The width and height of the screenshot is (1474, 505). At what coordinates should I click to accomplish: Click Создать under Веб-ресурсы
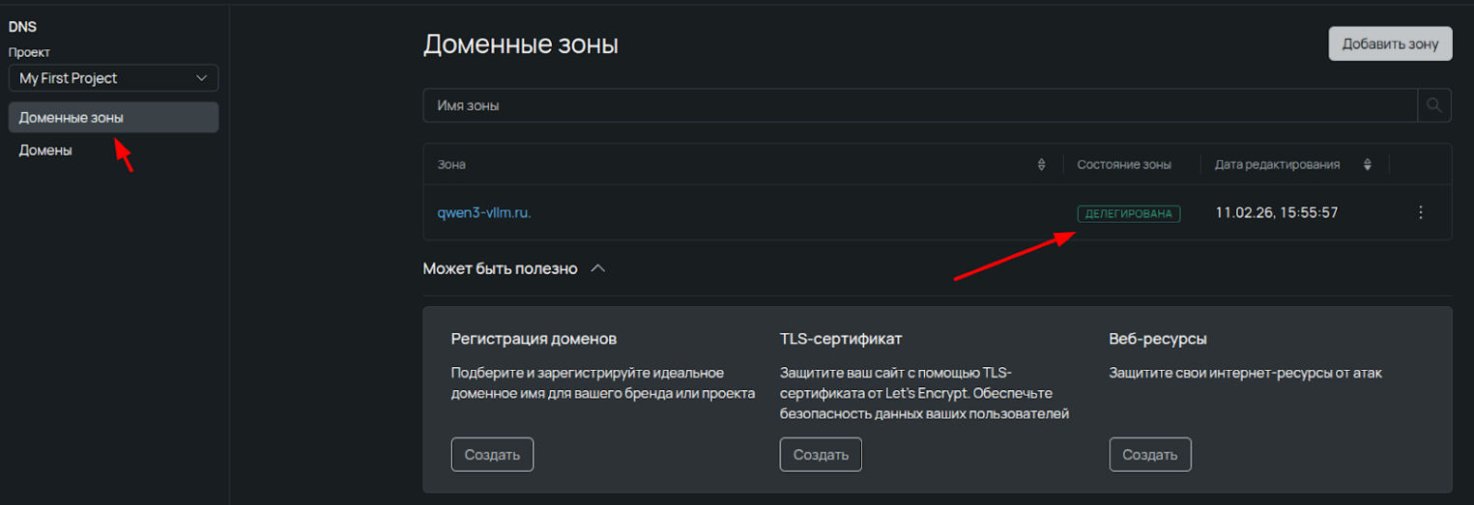pos(1150,455)
